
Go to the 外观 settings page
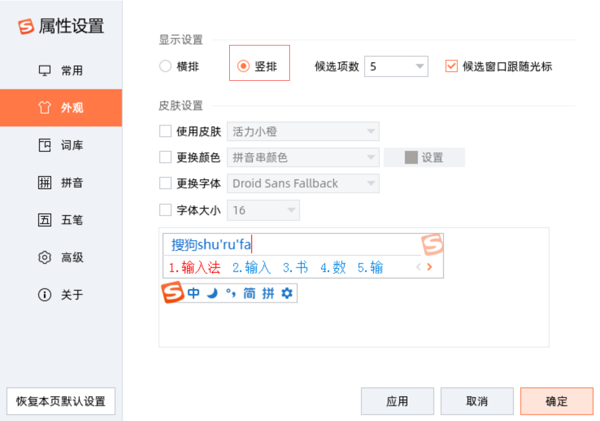pyautogui.click(x=61, y=108)
